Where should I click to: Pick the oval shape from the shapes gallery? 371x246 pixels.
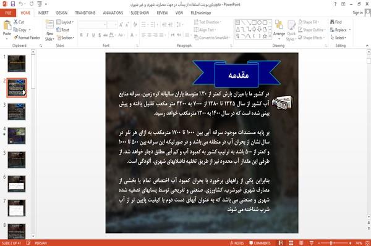click(259, 23)
